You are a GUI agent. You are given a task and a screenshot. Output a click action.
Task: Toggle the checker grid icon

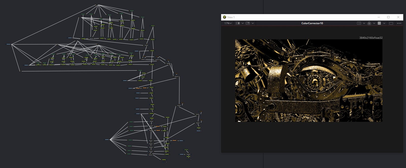(379, 23)
